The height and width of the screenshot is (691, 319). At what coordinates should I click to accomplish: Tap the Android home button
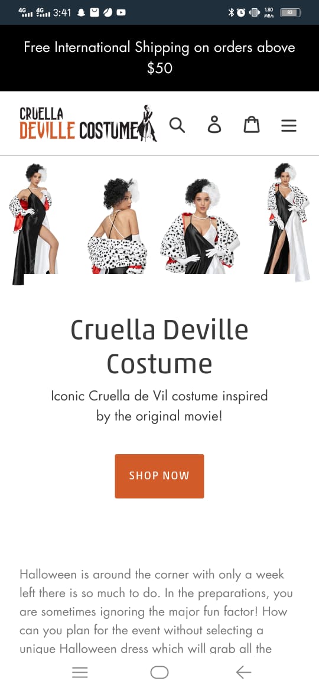159,672
